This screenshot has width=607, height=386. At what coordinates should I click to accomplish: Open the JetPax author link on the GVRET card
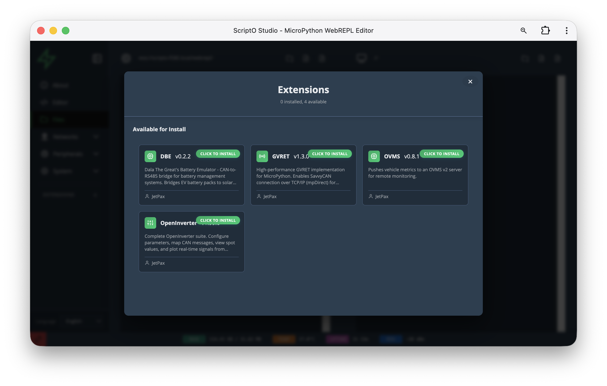[270, 196]
